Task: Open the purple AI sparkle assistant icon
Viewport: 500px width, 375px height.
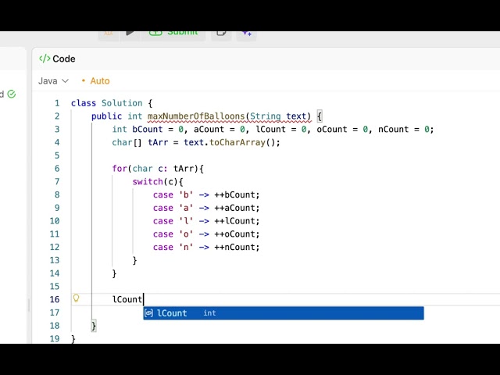Action: click(x=247, y=33)
